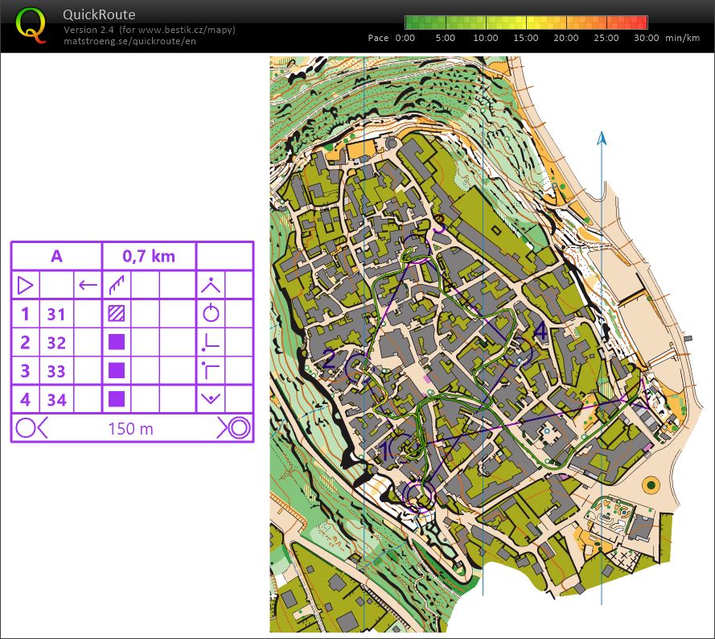Click control number 4 on the map
Screen dimensions: 715x639
point(540,332)
